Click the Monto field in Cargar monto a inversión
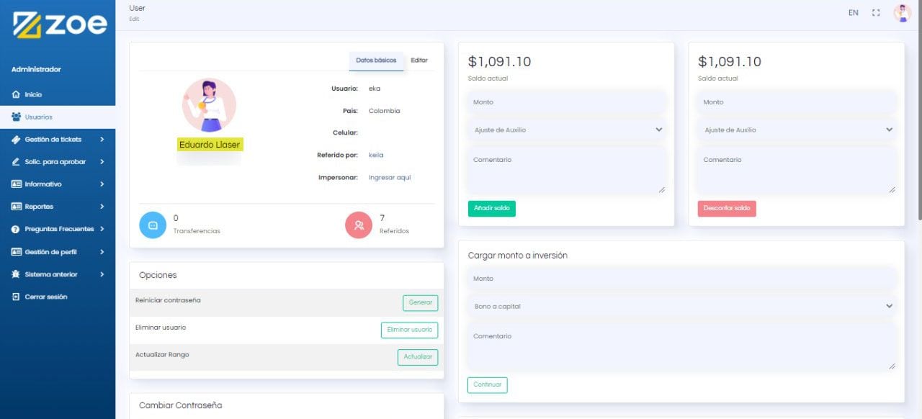 pyautogui.click(x=681, y=279)
